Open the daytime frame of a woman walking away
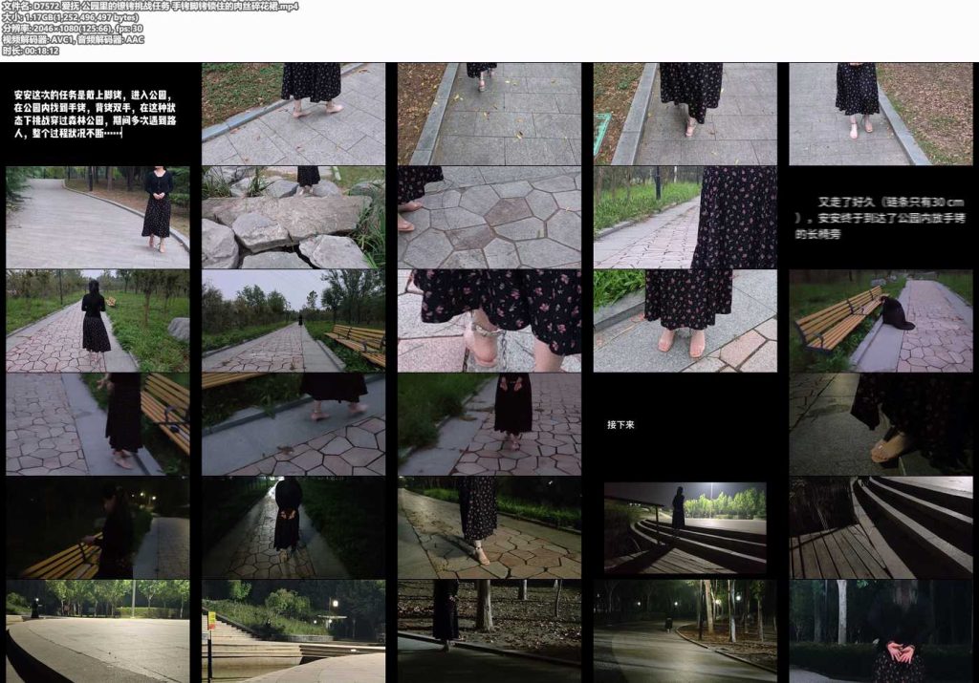 coord(98,321)
